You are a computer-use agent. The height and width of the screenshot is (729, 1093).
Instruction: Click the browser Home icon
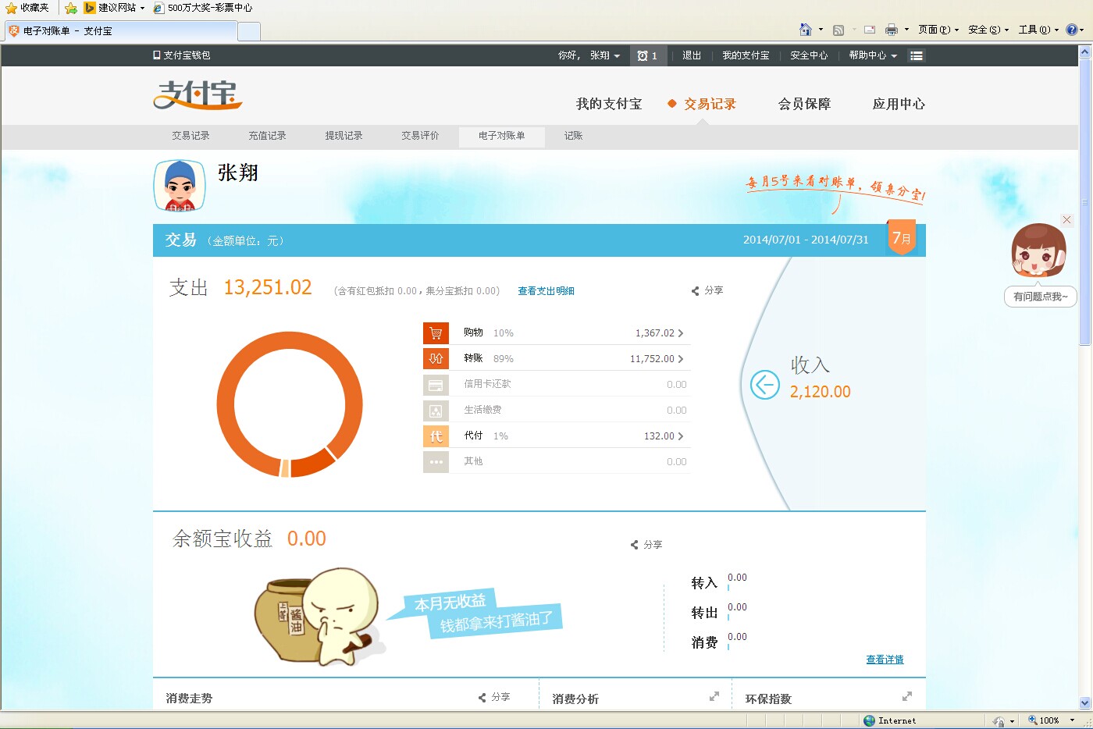(806, 30)
